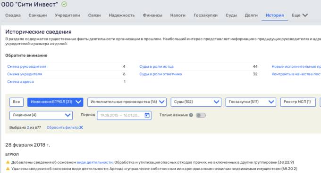Click the ООО "Сити Инвест" title
The height and width of the screenshot is (173, 321).
(x=29, y=4)
